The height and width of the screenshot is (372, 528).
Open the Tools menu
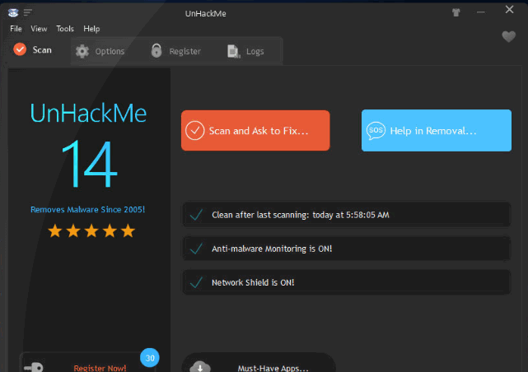pyautogui.click(x=65, y=29)
